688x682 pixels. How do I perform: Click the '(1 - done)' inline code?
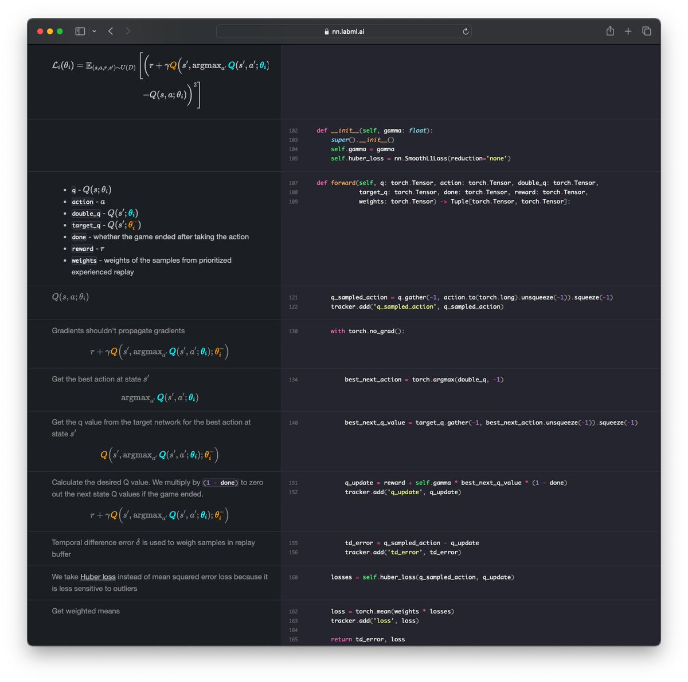click(221, 483)
